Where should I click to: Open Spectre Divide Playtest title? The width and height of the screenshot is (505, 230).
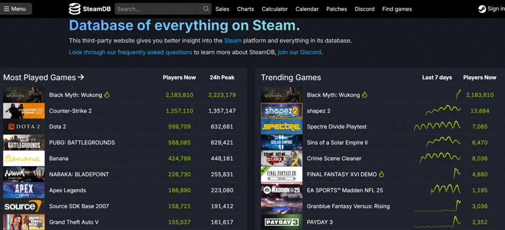click(x=337, y=127)
